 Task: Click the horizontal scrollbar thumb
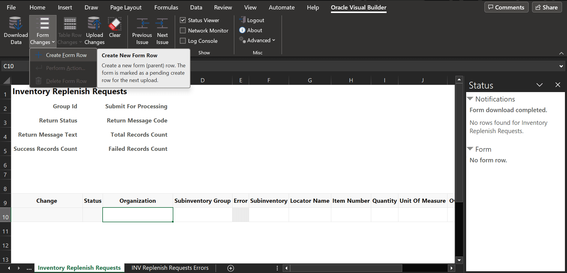coord(345,268)
